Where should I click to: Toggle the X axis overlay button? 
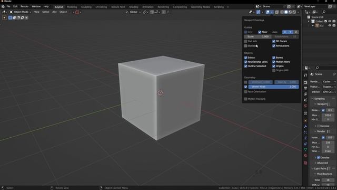click(x=285, y=32)
